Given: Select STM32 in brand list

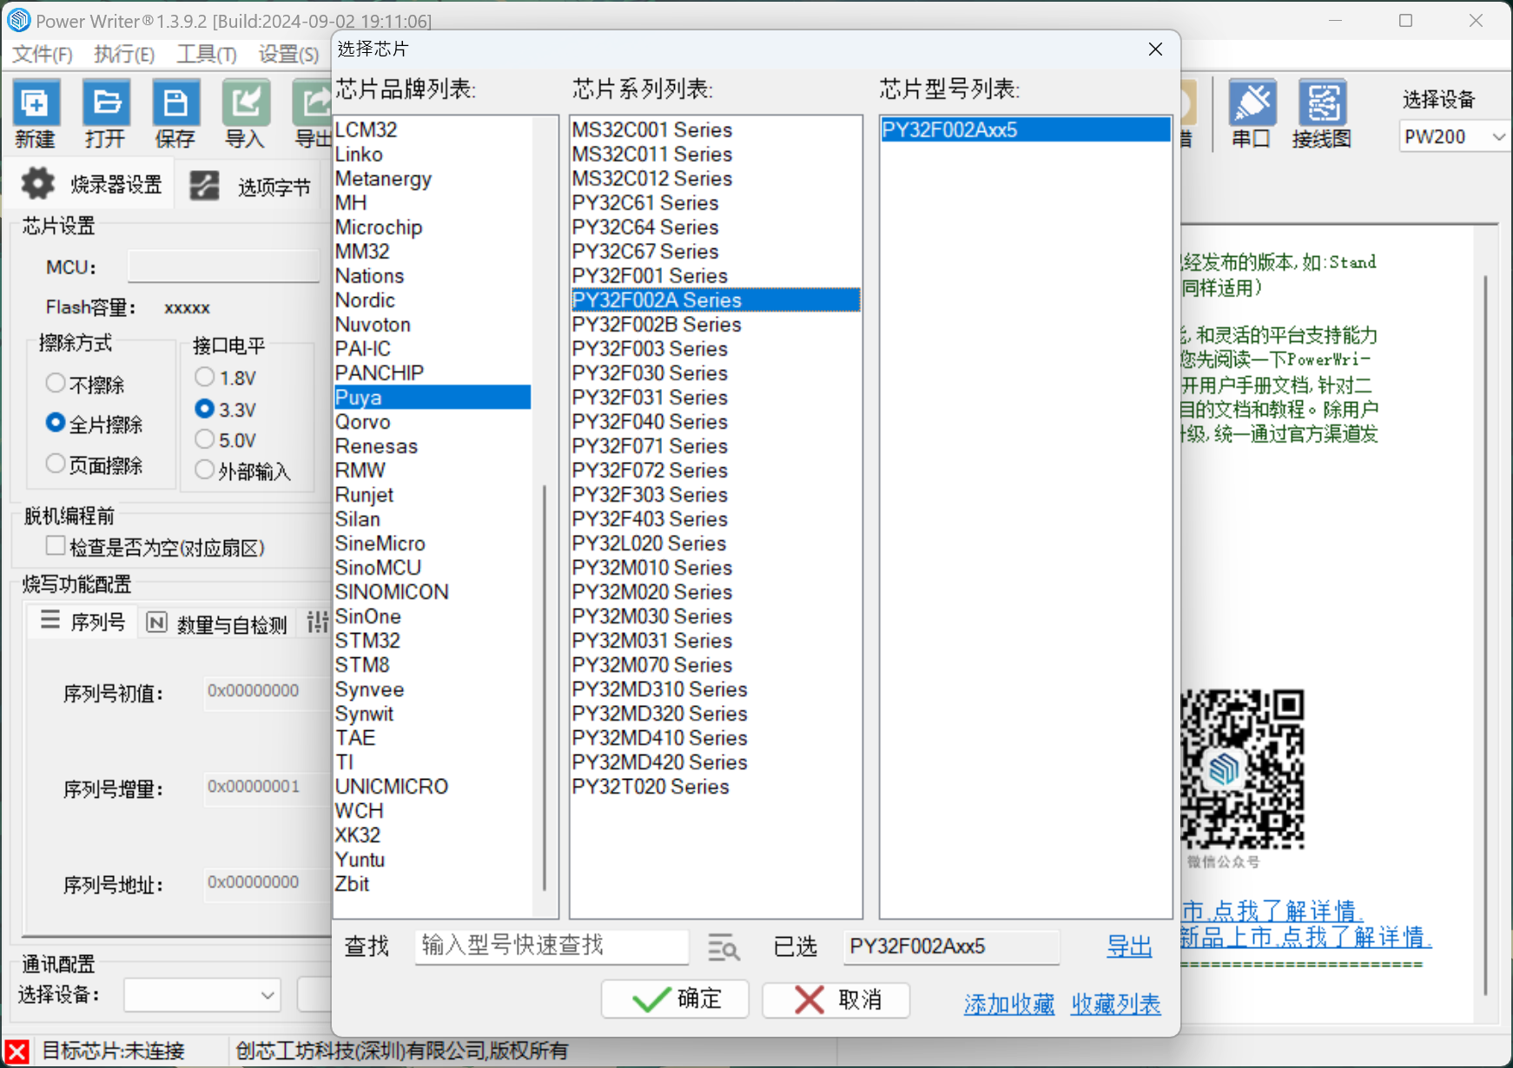Looking at the screenshot, I should tap(433, 641).
